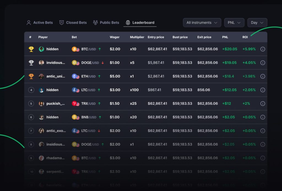Click the Exit price column header
This screenshot has height=191, width=282.
[x=204, y=37]
